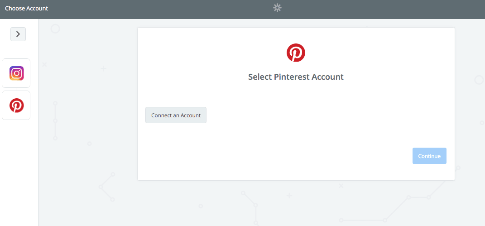Image resolution: width=485 pixels, height=226 pixels.
Task: Open the Pinterest step in the sidebar
Action: click(16, 106)
